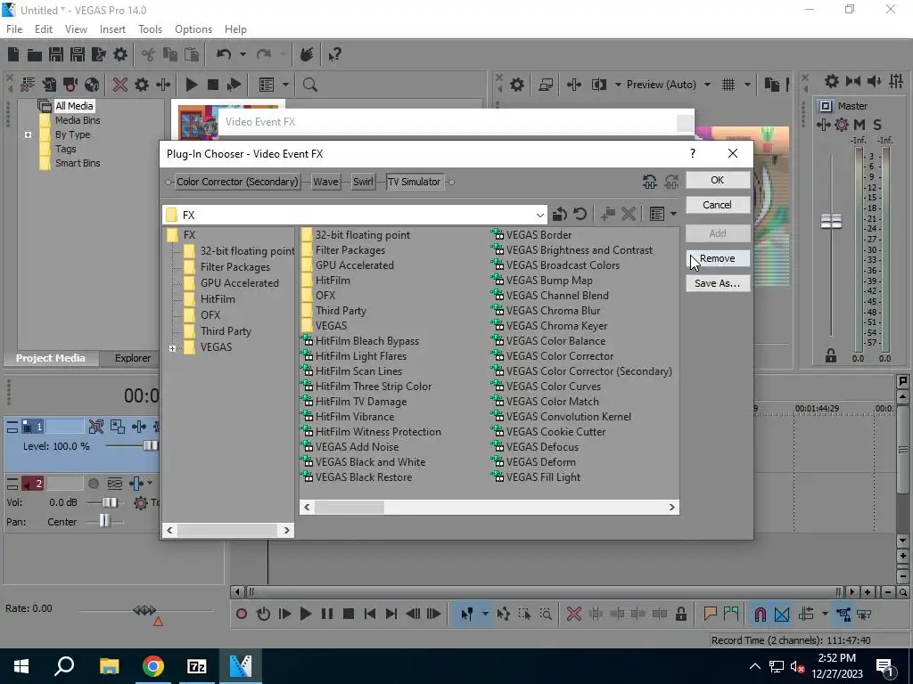
Task: Expand By Type node in media tree
Action: coord(28,135)
